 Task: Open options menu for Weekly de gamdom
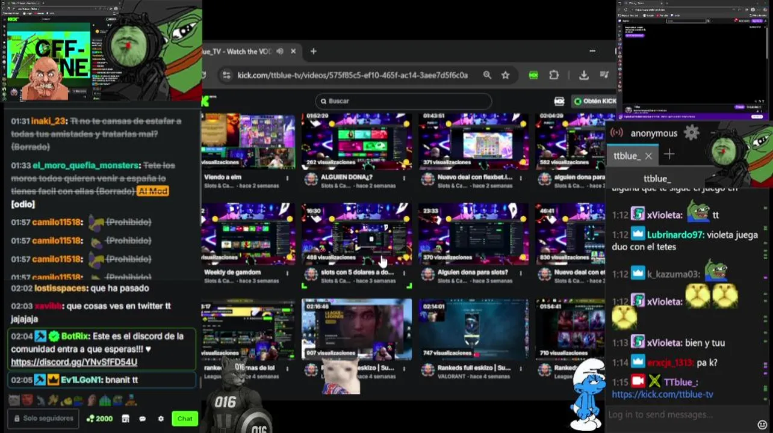pos(287,273)
